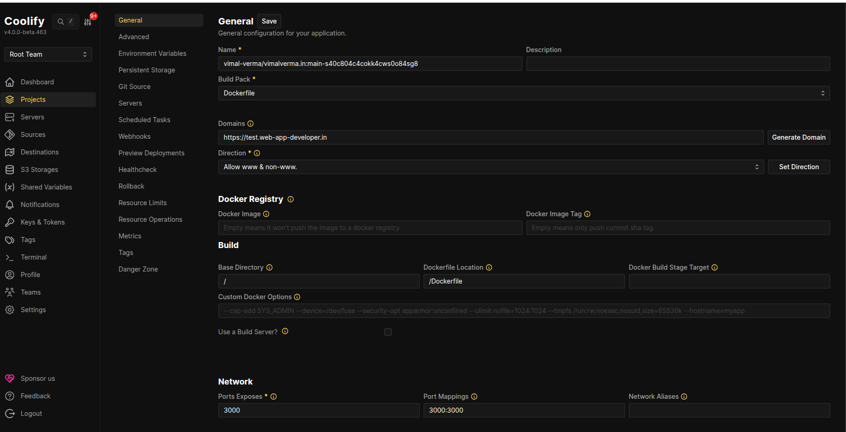Viewport: 846px width, 432px height.
Task: Click the Save button
Action: tap(269, 21)
